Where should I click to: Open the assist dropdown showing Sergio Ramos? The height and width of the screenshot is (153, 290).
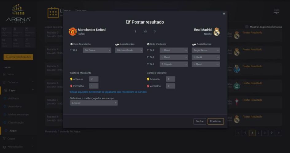click(206, 50)
